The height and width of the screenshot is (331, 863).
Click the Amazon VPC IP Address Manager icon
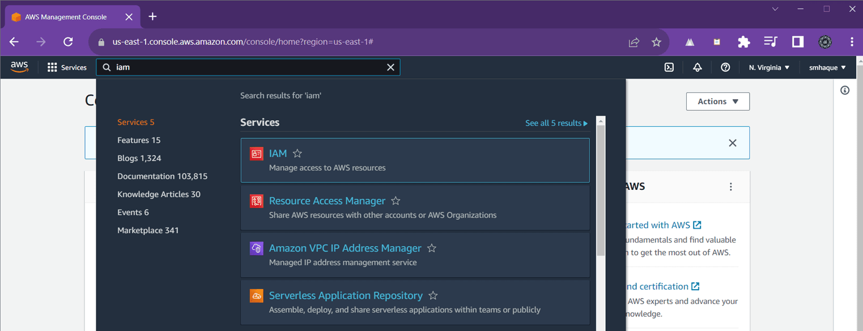[x=256, y=248]
